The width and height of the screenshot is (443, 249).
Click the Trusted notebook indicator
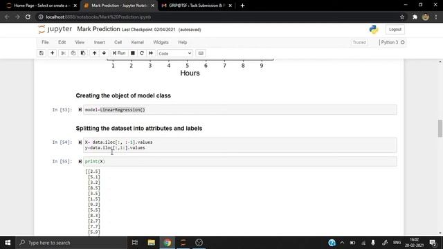[359, 42]
